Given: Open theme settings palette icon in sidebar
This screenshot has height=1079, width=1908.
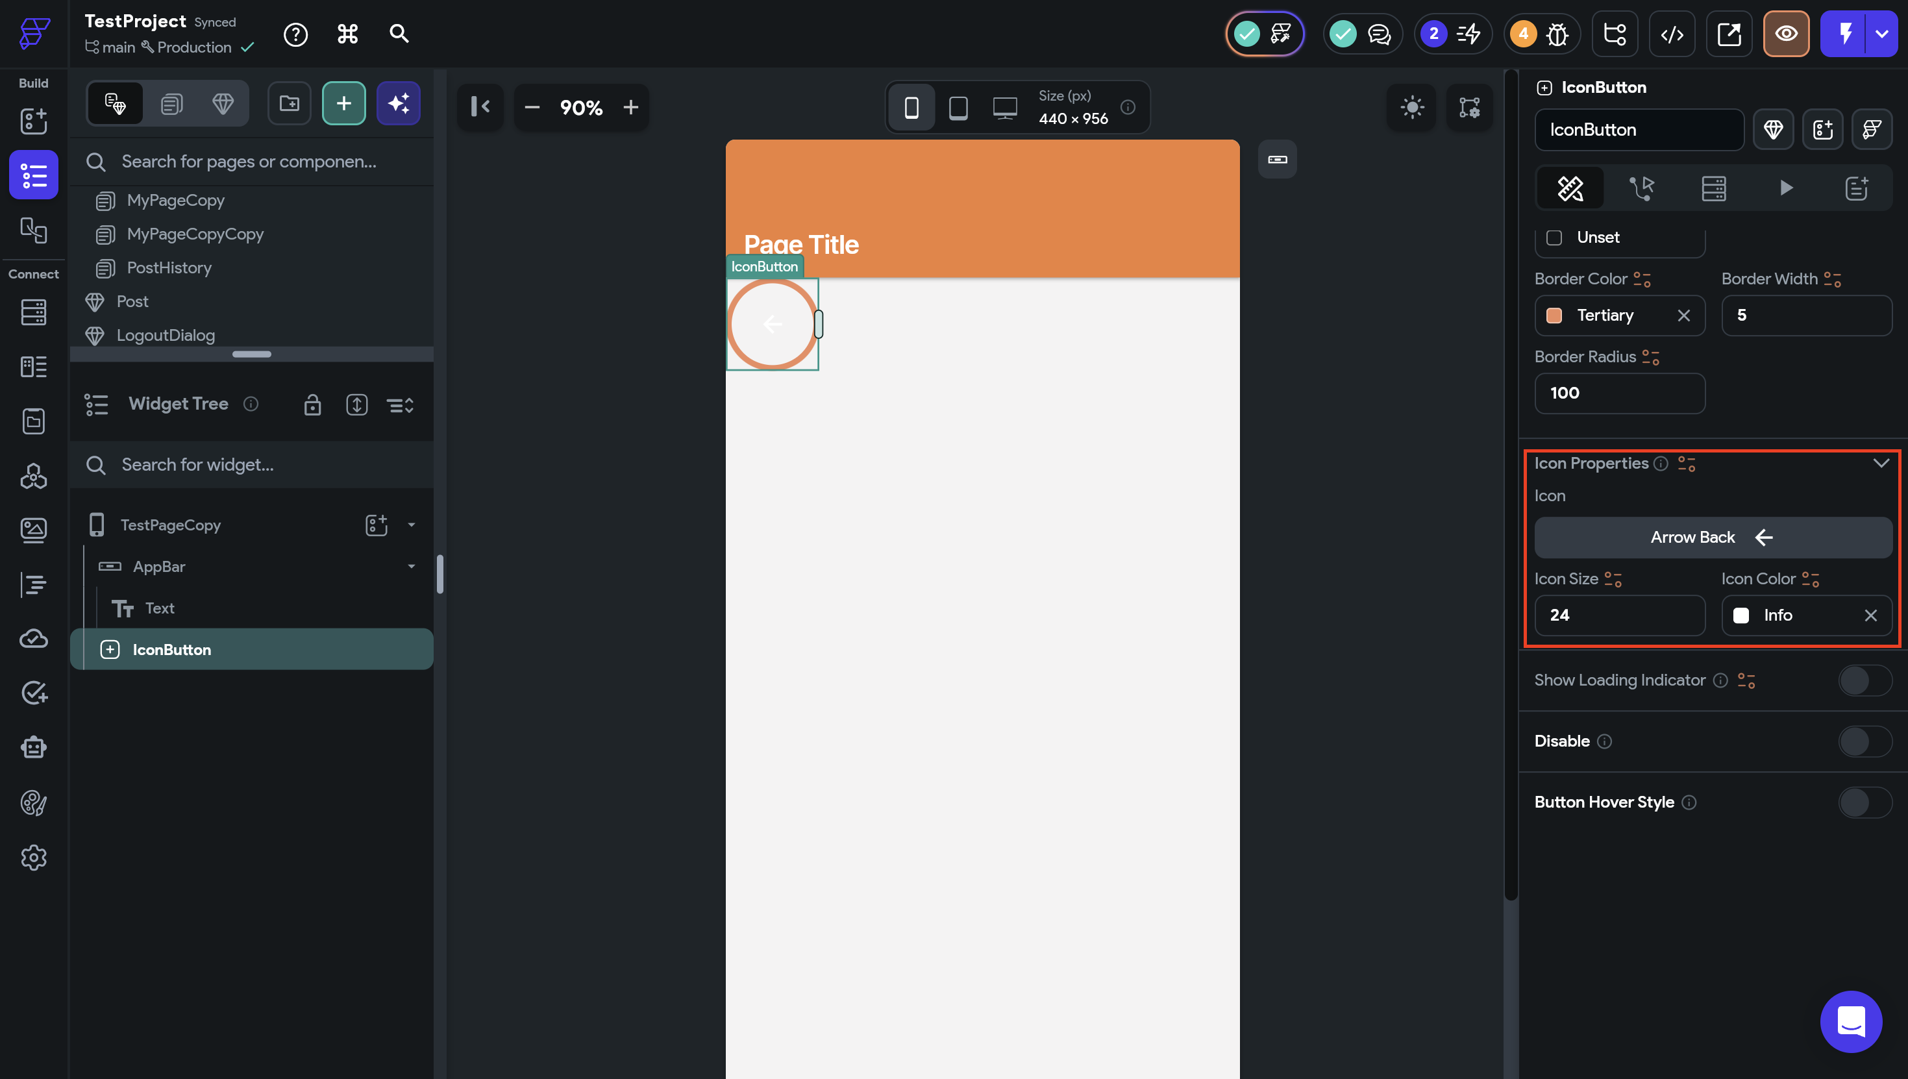Looking at the screenshot, I should [x=33, y=802].
